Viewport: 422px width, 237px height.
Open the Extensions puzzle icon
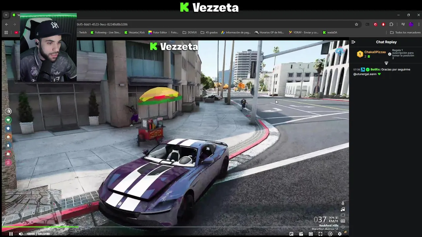(x=391, y=24)
